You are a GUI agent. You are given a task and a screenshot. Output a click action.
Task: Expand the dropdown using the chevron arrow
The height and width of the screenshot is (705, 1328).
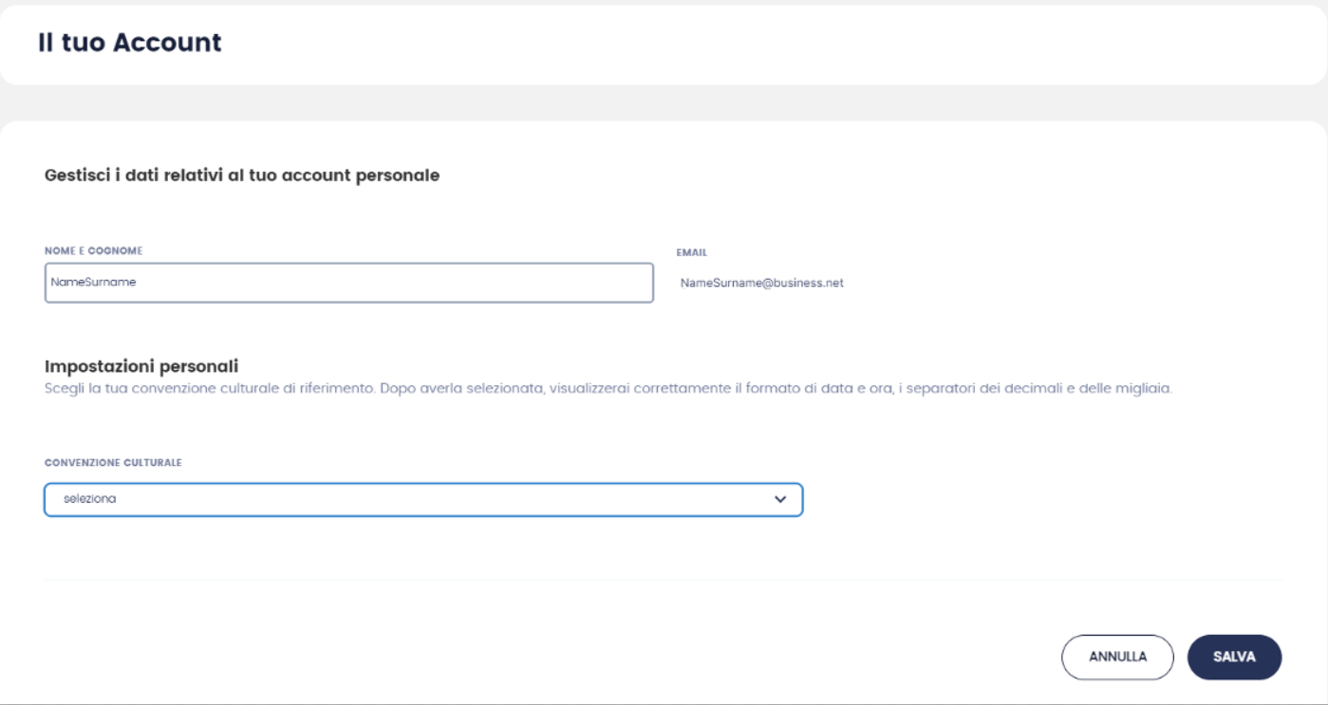(780, 499)
